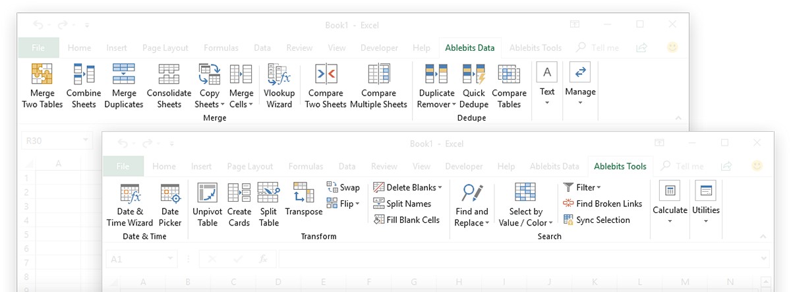Open Compare Tables tool
The image size is (791, 292).
tap(509, 86)
